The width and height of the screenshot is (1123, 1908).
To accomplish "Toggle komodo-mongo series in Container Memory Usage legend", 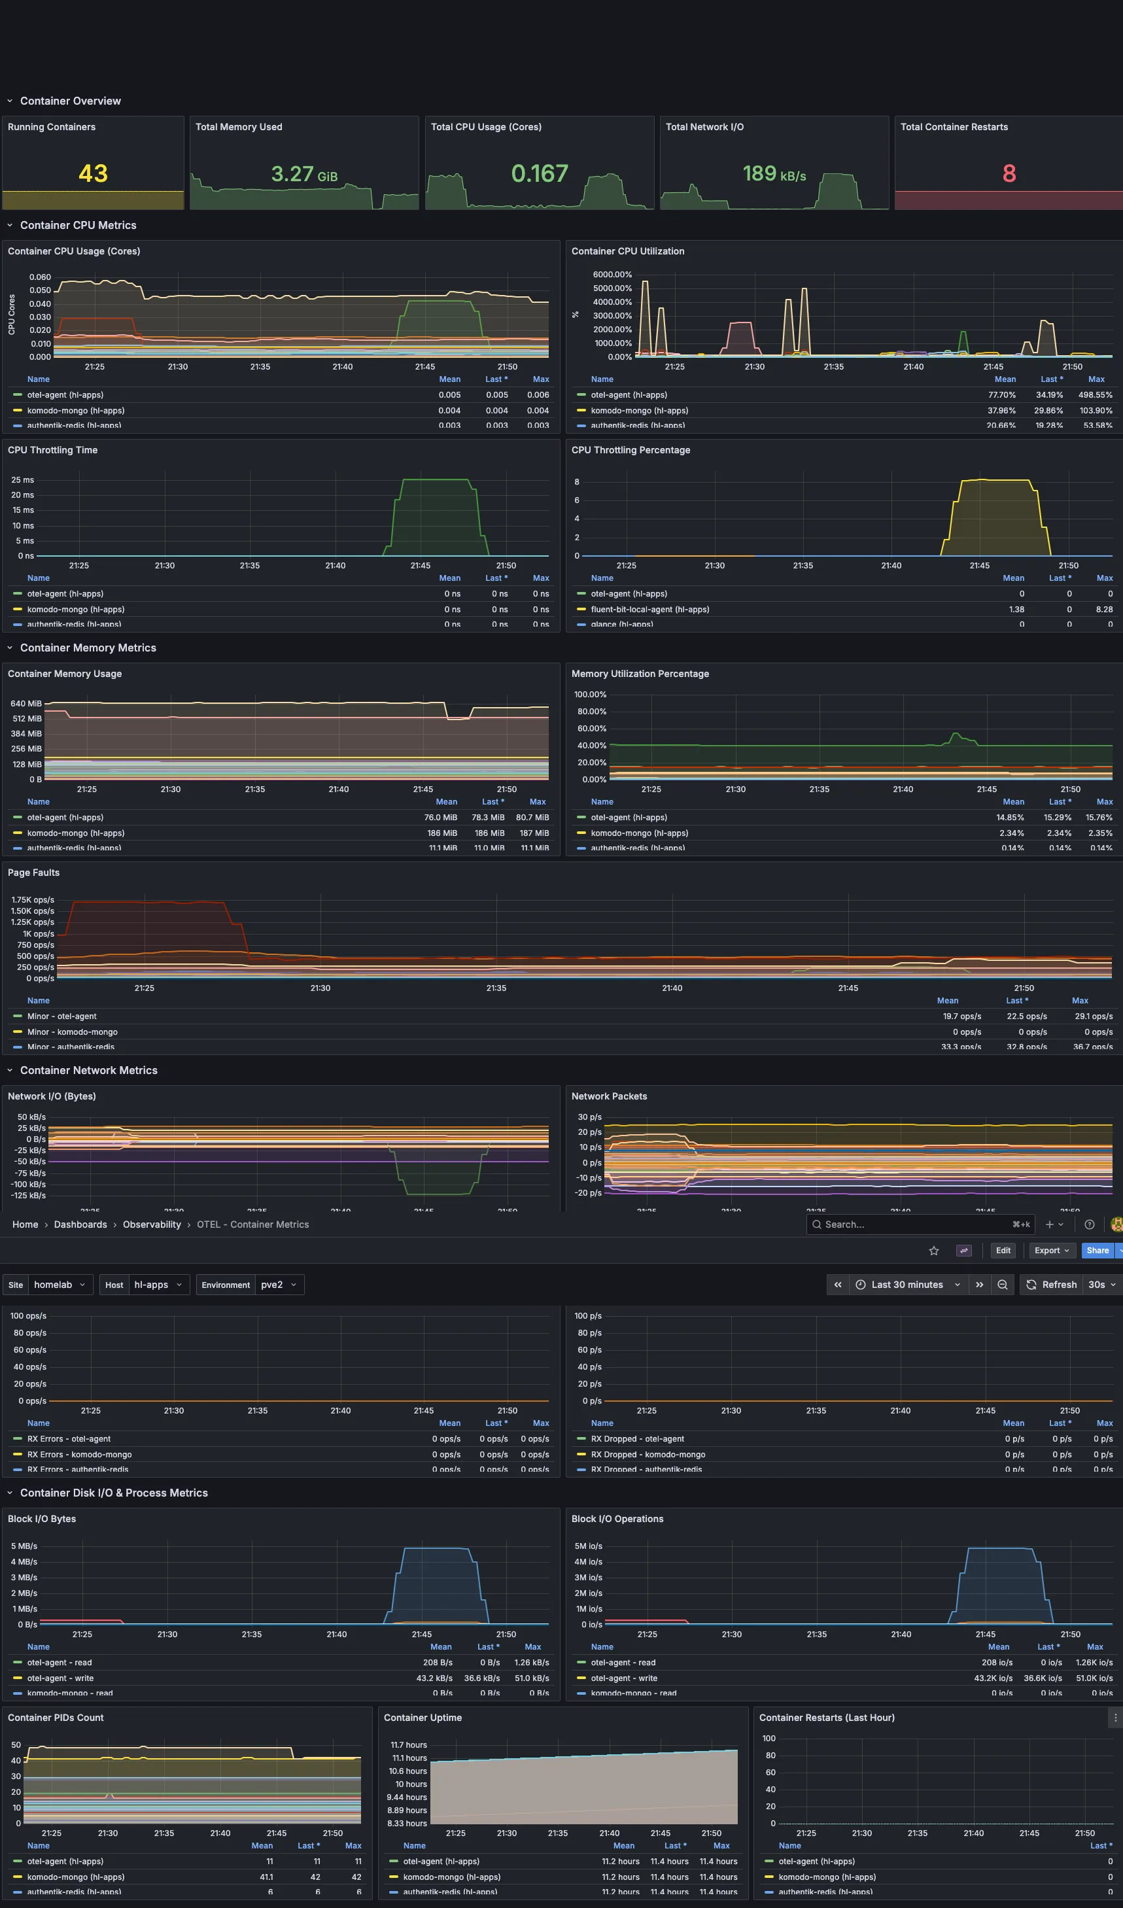I will click(x=76, y=833).
